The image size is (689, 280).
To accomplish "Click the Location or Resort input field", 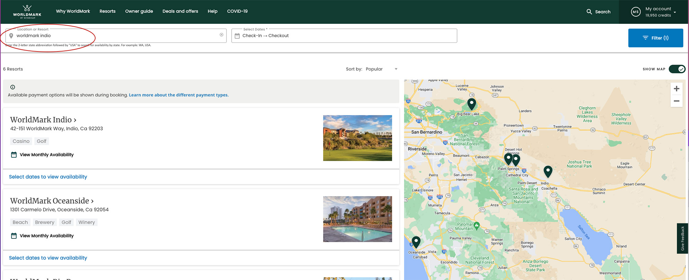I will tap(116, 36).
